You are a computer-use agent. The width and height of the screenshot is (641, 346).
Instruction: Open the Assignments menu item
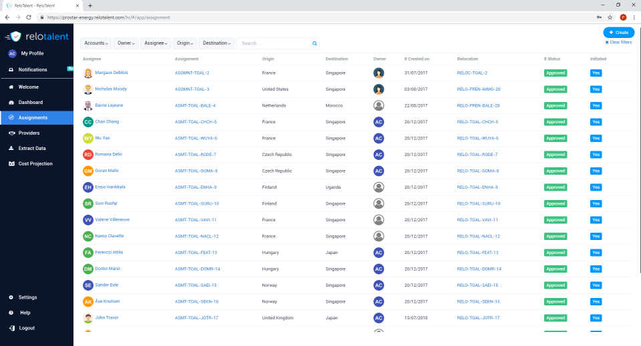coord(37,118)
